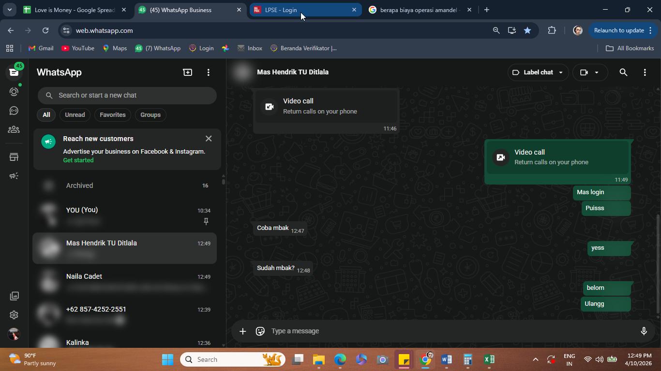Expand the call options dropdown arrow

[x=597, y=72]
